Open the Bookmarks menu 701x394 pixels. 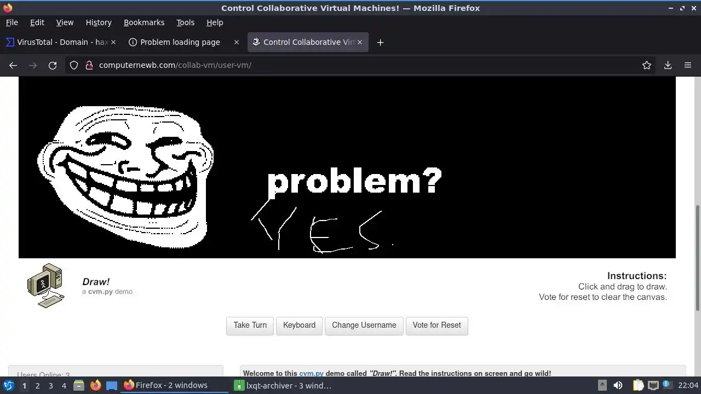(144, 22)
